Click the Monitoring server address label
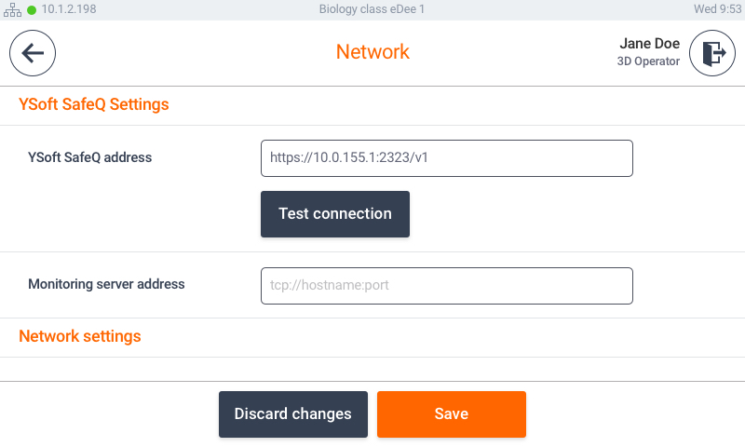Viewport: 745px width, 447px height. coord(106,284)
